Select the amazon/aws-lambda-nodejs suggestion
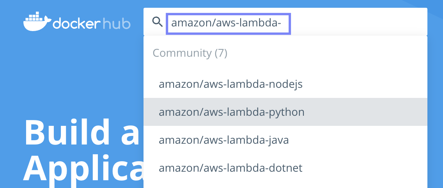The image size is (443, 188). 285,84
